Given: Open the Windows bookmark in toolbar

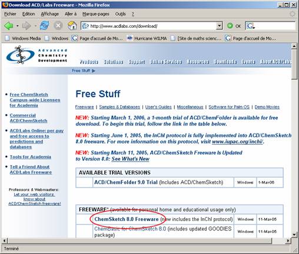Looking at the screenshot, I should (57, 38).
